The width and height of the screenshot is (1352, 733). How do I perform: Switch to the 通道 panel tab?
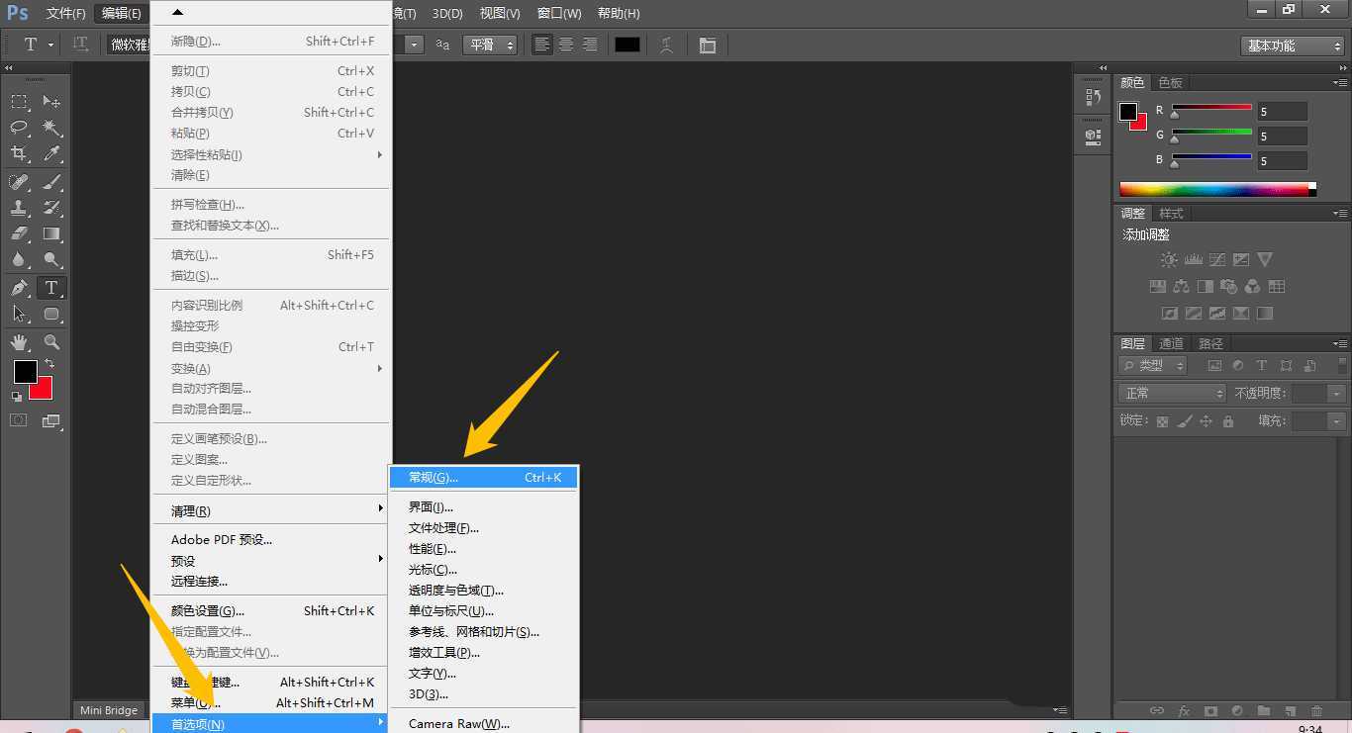[x=1171, y=343]
